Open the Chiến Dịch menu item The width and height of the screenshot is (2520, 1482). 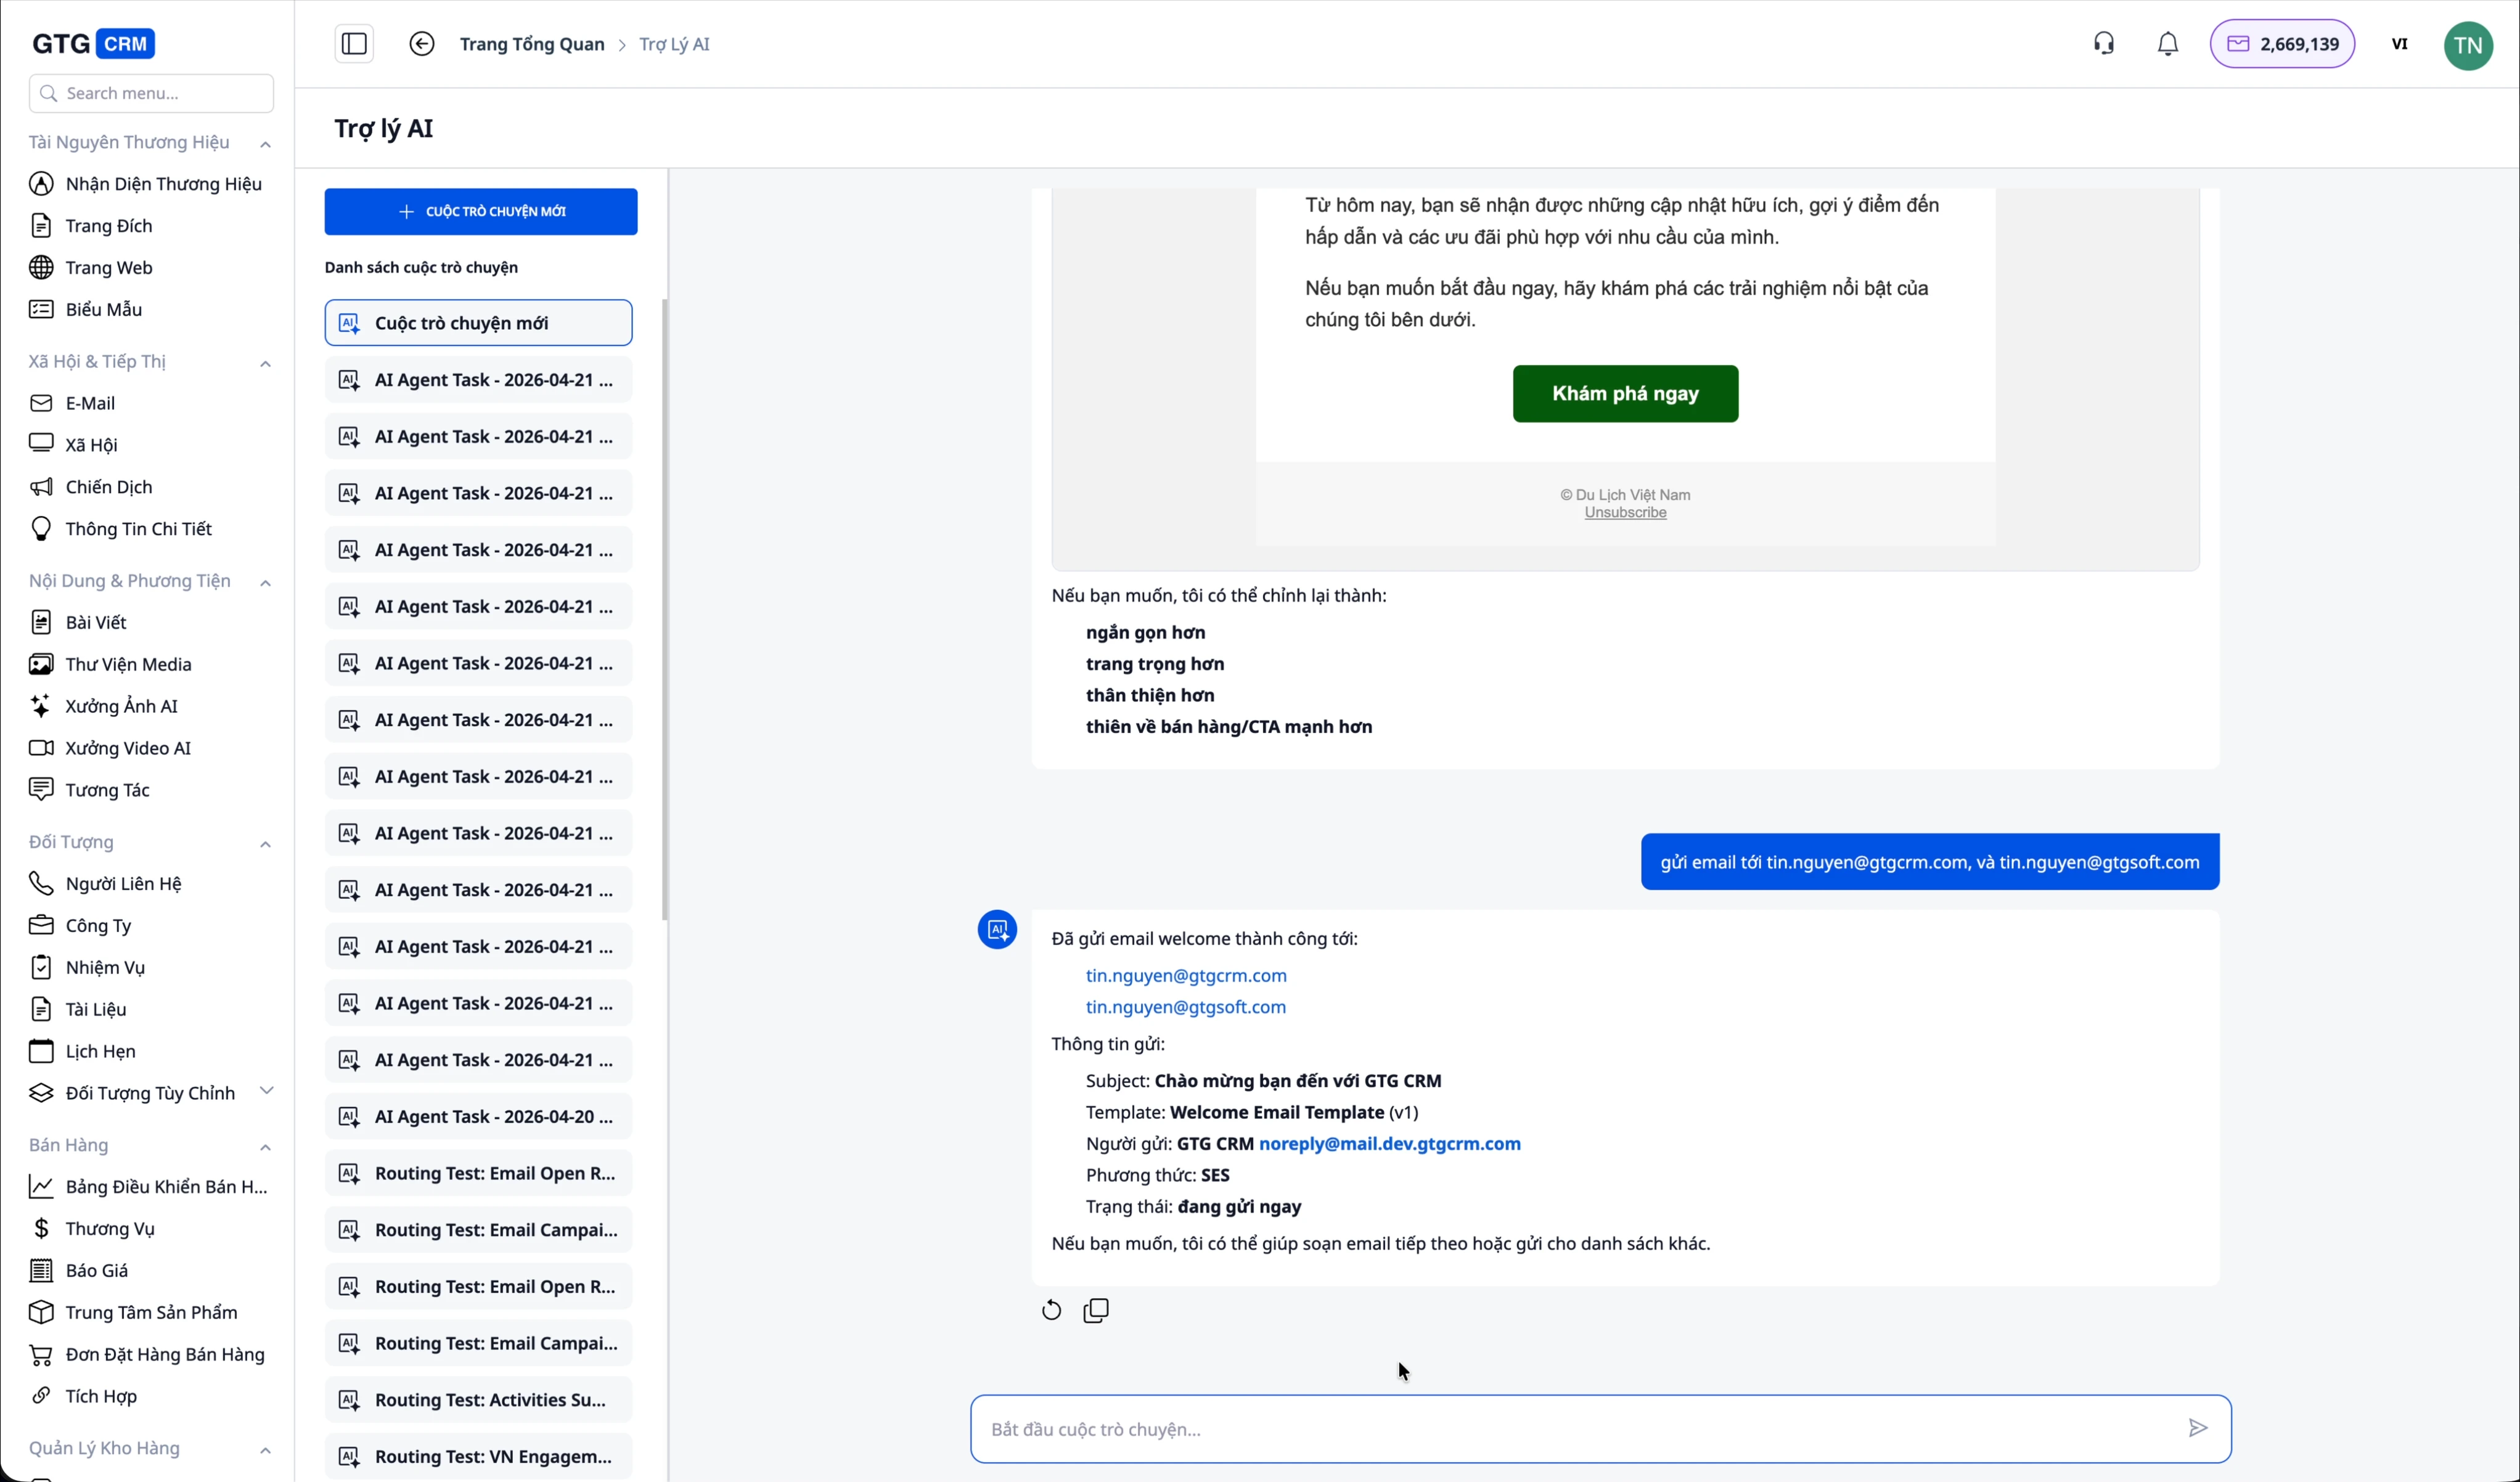108,487
